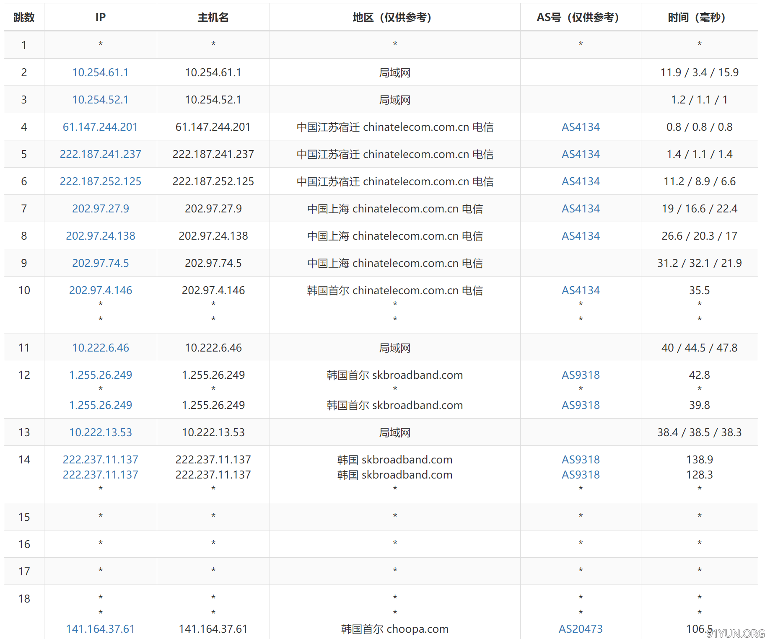Image resolution: width=765 pixels, height=639 pixels.
Task: Click time value 40 / 44.5 / 47.8
Action: 699,348
